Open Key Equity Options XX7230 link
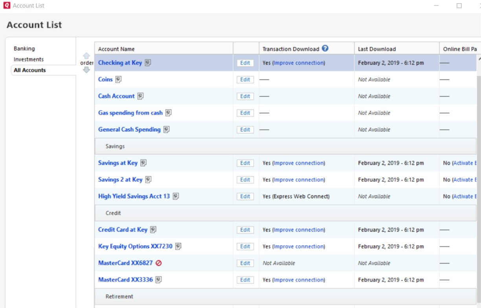 tap(135, 246)
